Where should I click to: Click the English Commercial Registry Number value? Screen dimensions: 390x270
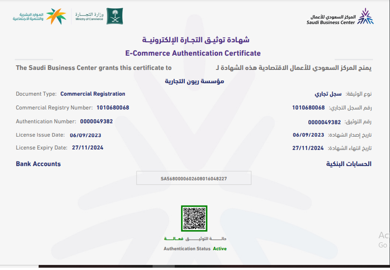(x=112, y=108)
